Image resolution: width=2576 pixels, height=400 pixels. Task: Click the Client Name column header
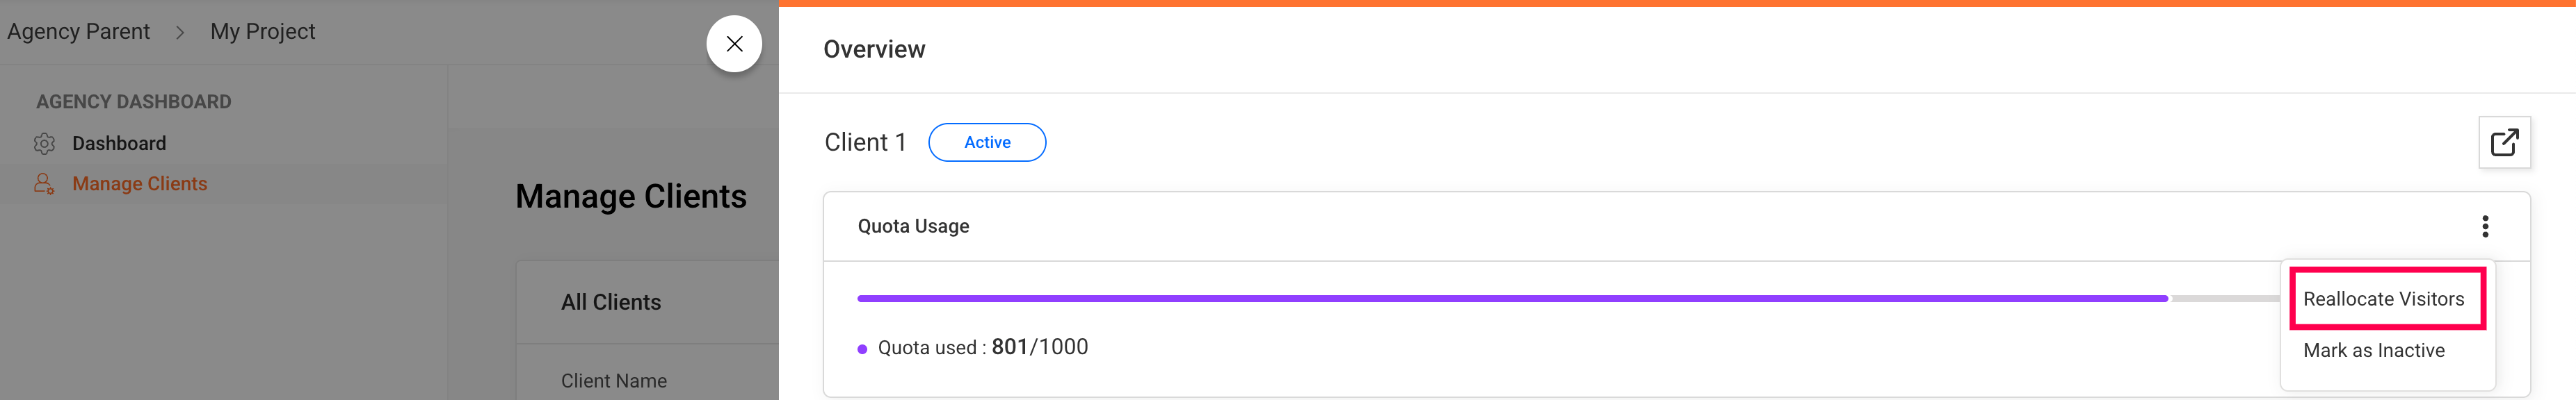click(613, 381)
